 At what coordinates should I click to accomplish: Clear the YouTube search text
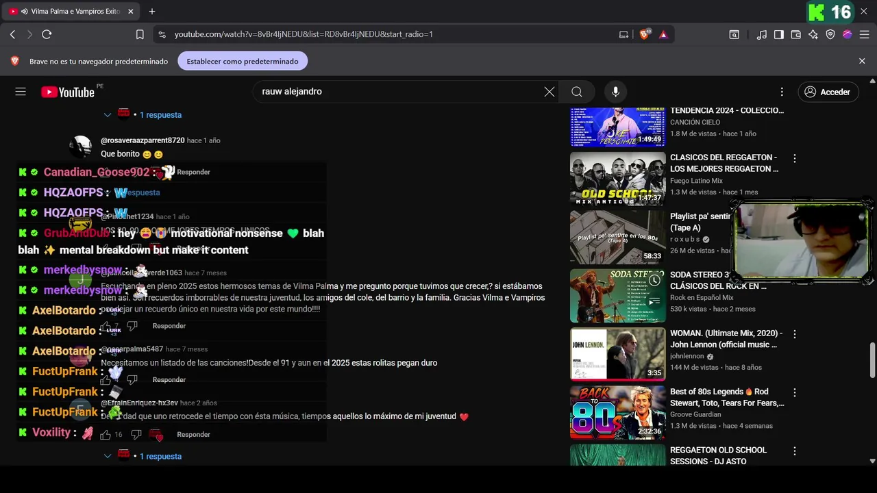549,92
